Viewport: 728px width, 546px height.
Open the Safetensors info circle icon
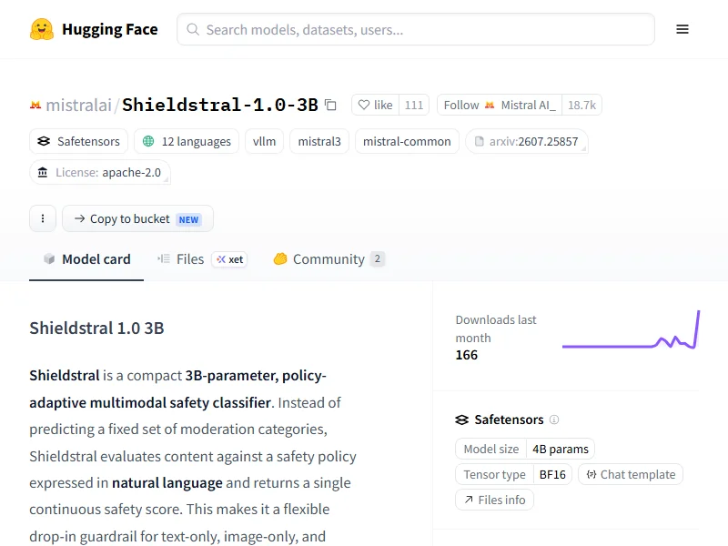click(554, 420)
